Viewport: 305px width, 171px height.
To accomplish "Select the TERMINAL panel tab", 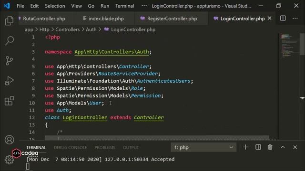I will (x=36, y=148).
